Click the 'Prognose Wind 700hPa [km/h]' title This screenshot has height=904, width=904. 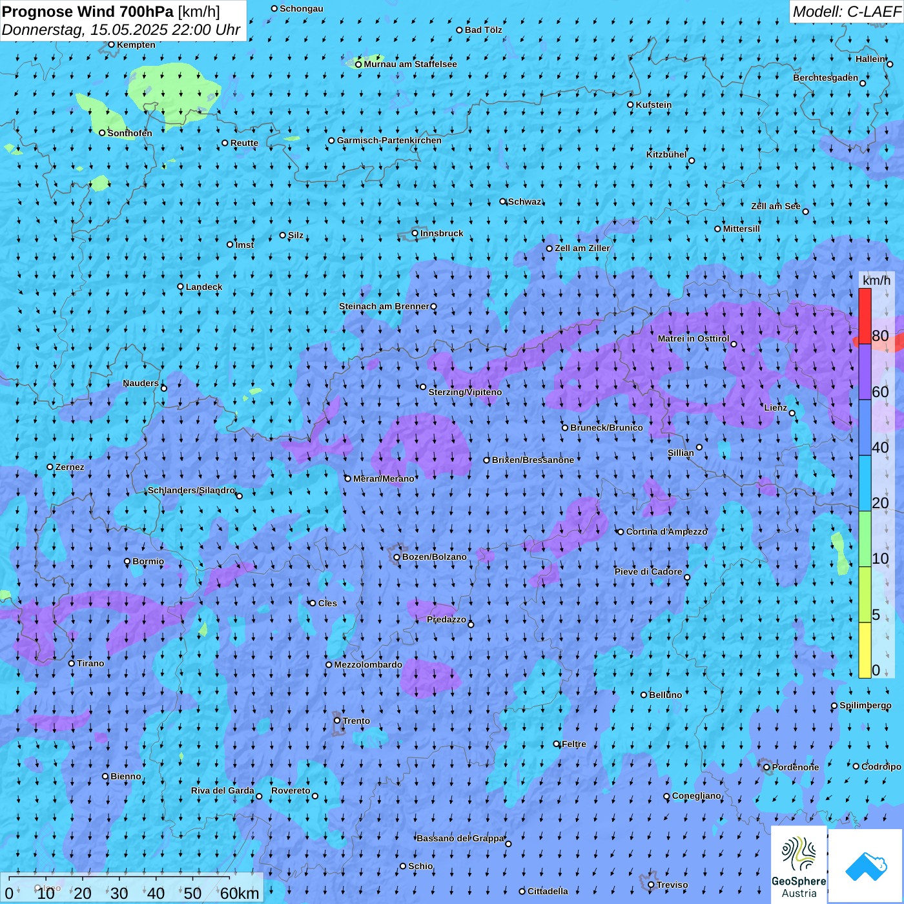[111, 12]
